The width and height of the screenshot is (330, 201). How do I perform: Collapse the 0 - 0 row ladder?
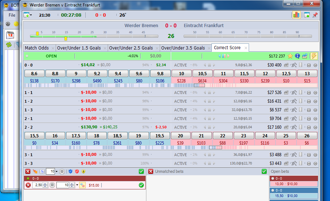[309, 65]
